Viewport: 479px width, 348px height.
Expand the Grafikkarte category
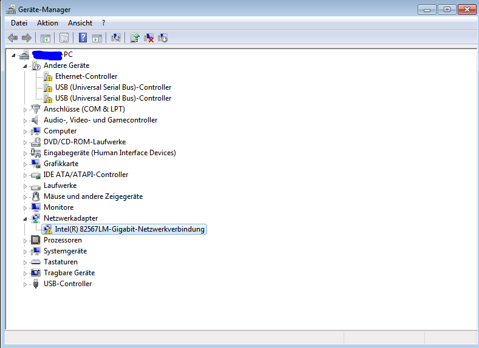25,164
